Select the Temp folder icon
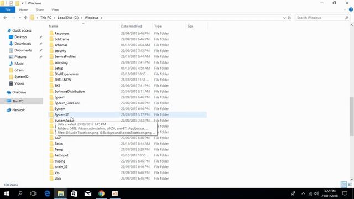Image resolution: width=354 pixels, height=199 pixels. click(x=51, y=149)
